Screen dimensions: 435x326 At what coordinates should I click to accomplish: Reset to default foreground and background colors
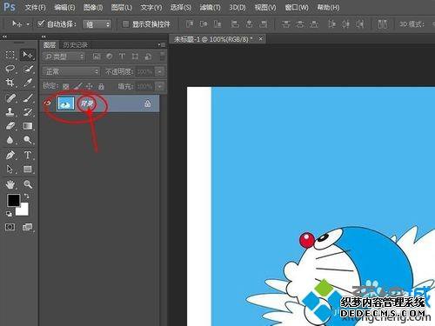pos(9,214)
